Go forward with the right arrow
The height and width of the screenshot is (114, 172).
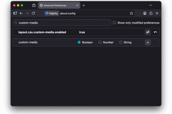27,13
